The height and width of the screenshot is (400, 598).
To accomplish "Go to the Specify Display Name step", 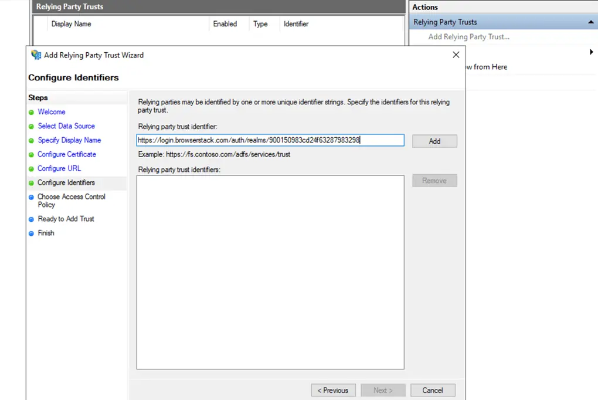I will click(x=69, y=140).
